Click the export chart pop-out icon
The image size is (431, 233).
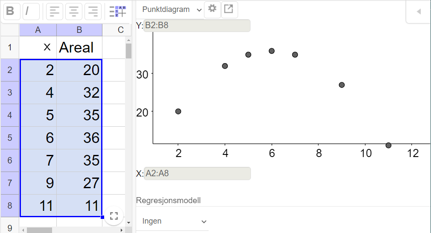(x=229, y=9)
